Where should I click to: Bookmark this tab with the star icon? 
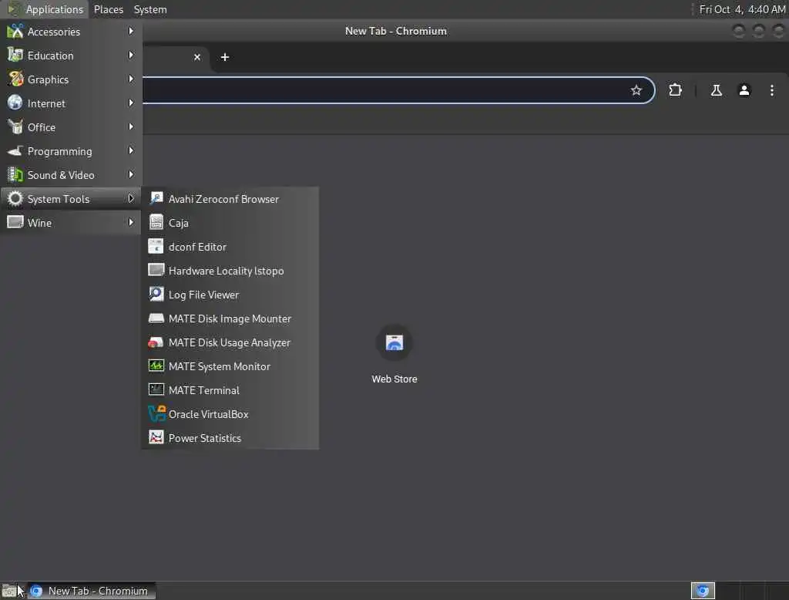[x=636, y=90]
